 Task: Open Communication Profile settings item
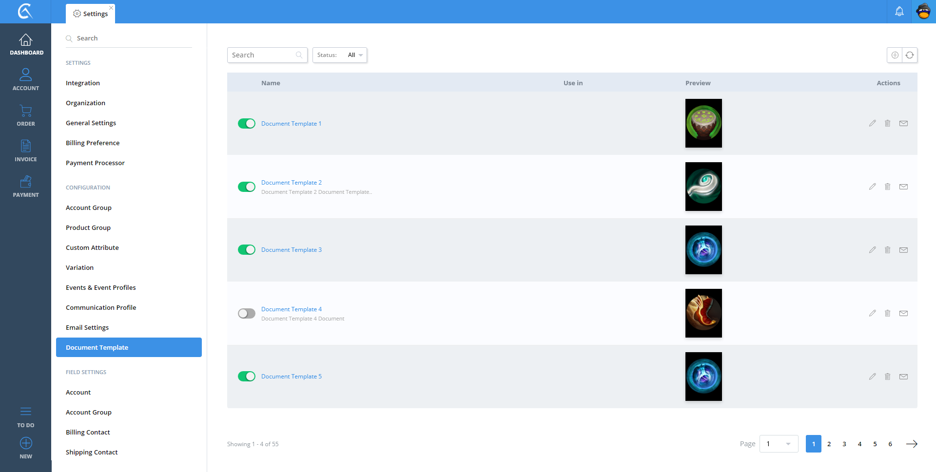(x=101, y=307)
